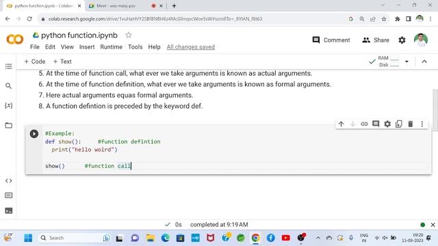Mirror the cell in a tab icon
This screenshot has width=438, height=246.
(x=399, y=124)
